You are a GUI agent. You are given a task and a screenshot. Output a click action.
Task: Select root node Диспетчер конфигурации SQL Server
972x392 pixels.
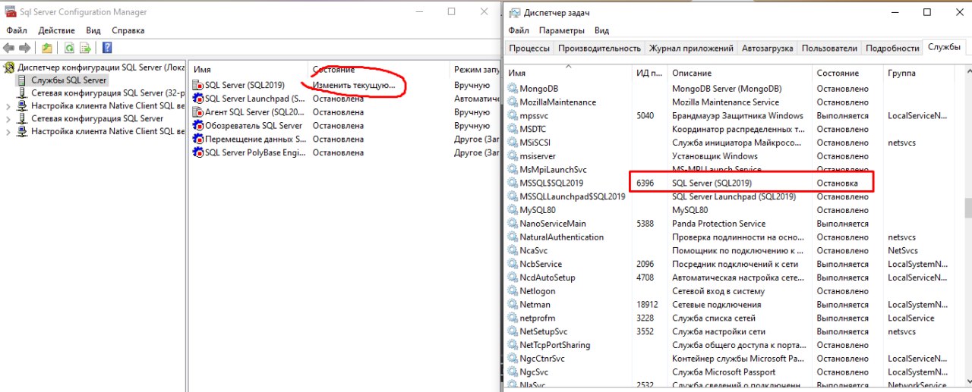click(102, 67)
